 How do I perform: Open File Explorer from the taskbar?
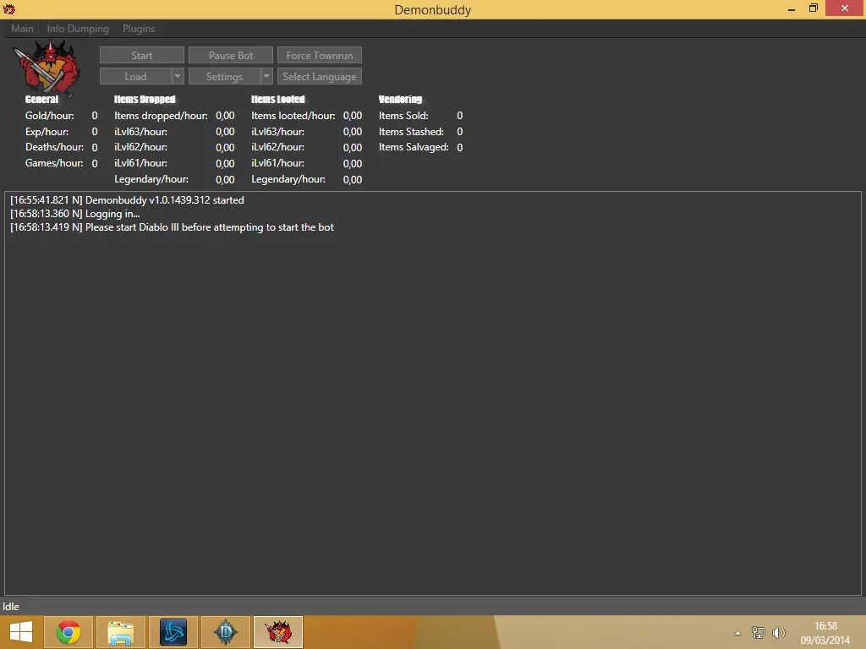coord(121,632)
